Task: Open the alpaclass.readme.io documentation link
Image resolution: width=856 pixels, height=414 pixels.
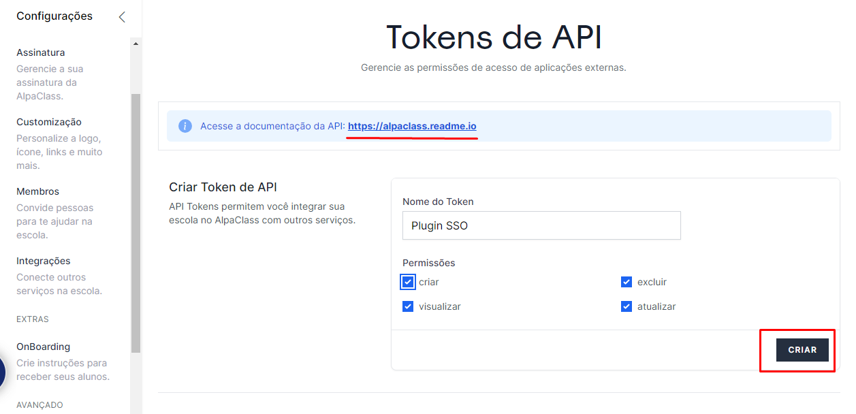Action: (x=412, y=126)
